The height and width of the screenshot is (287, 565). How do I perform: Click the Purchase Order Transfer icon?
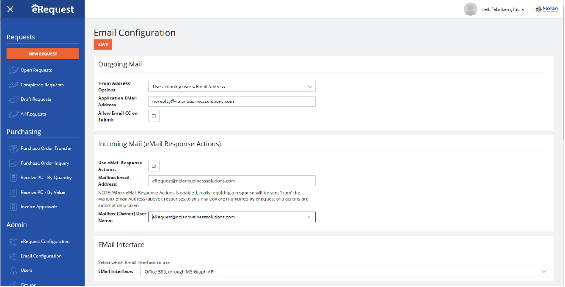(x=14, y=149)
